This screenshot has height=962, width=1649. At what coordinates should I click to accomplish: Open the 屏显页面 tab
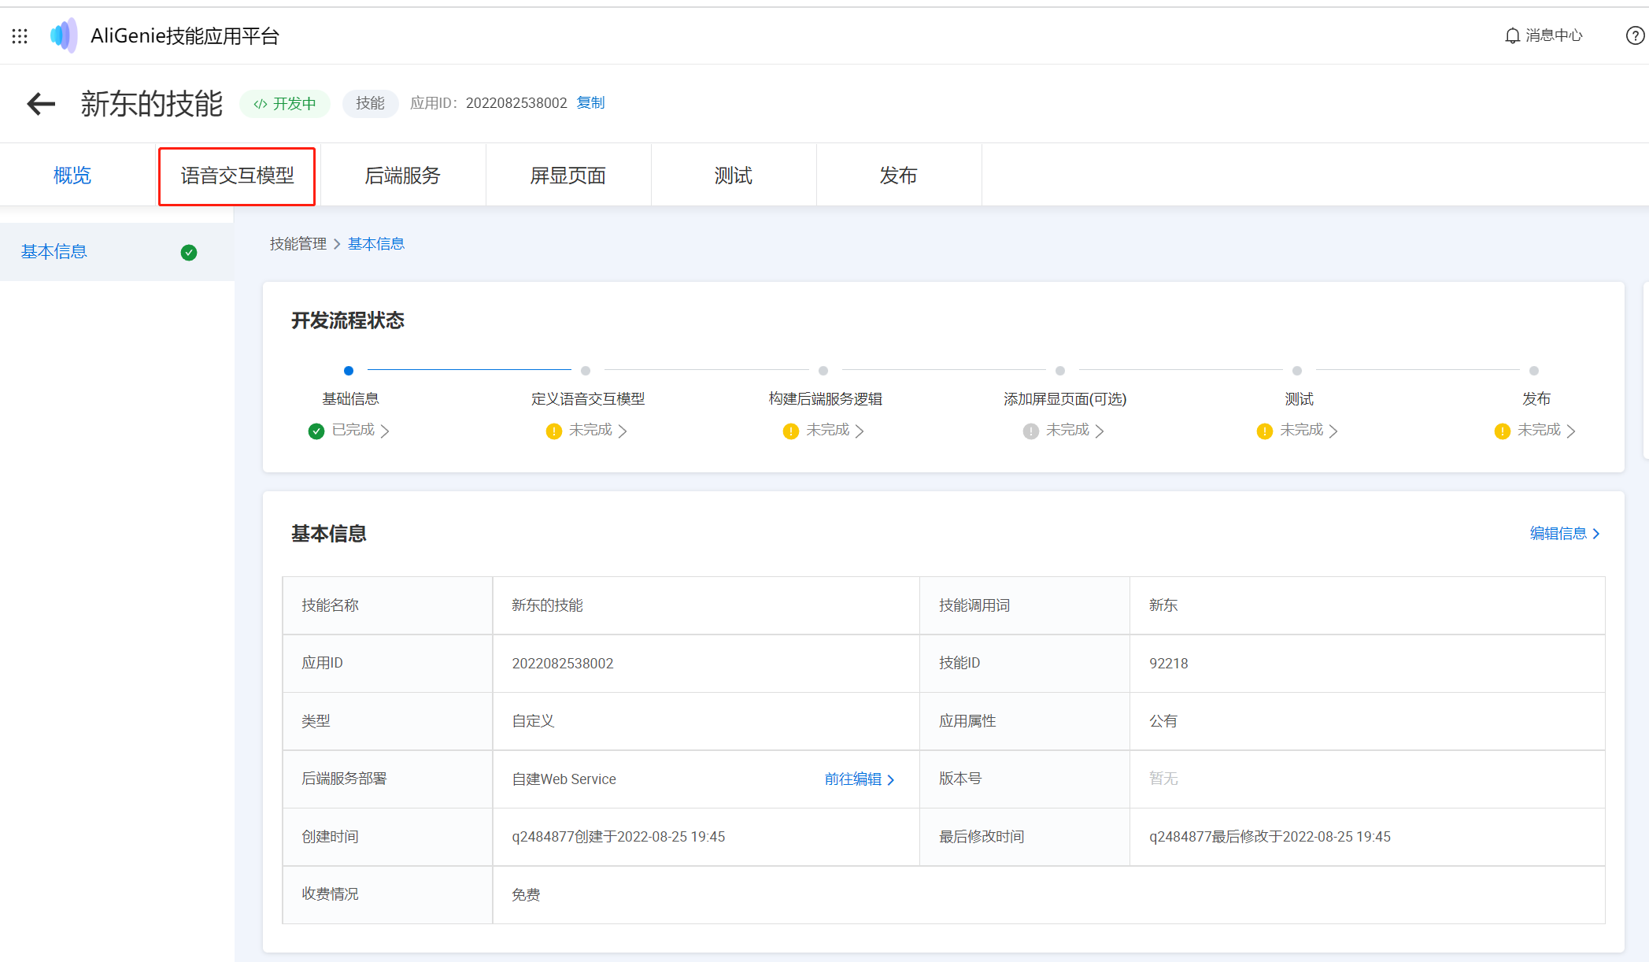coord(568,176)
